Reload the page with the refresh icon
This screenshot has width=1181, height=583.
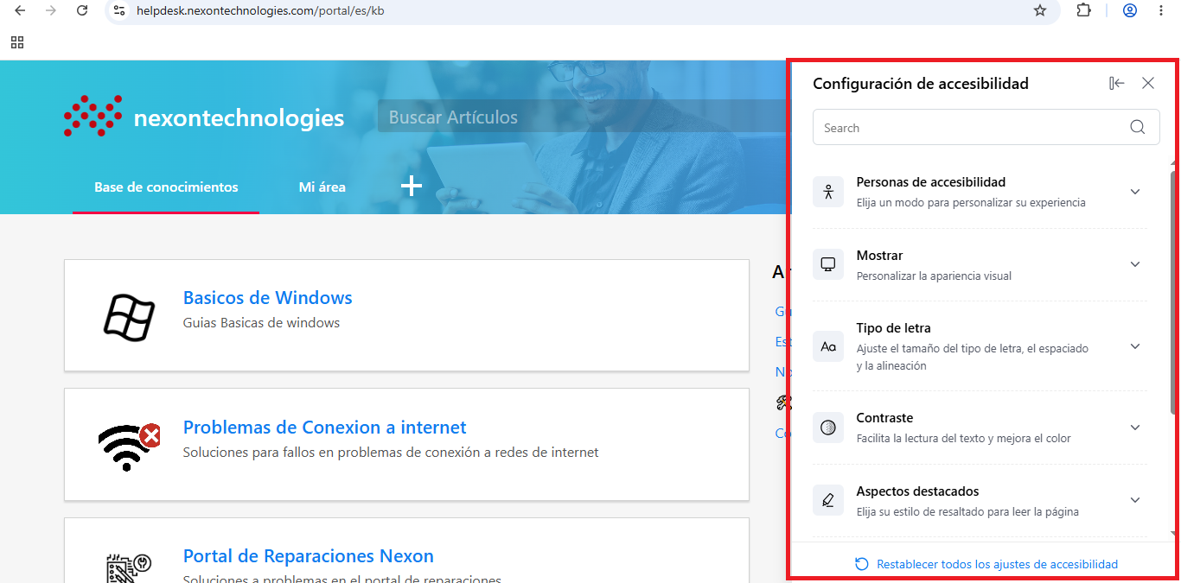82,10
